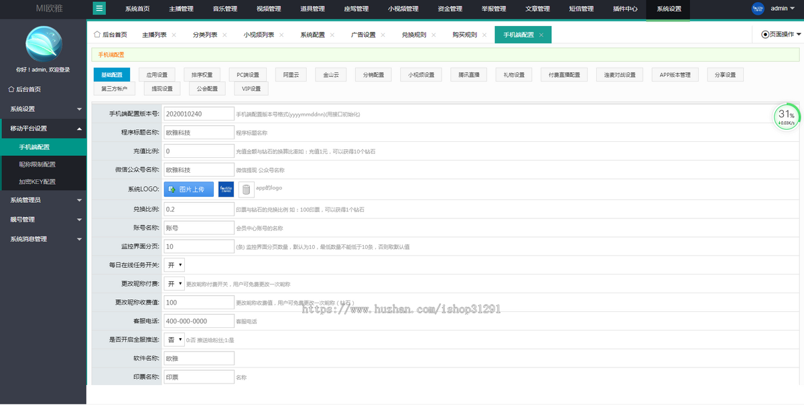Viewport: 804px width, 405px height.
Task: Select the APP版本管理 config button
Action: pyautogui.click(x=675, y=75)
